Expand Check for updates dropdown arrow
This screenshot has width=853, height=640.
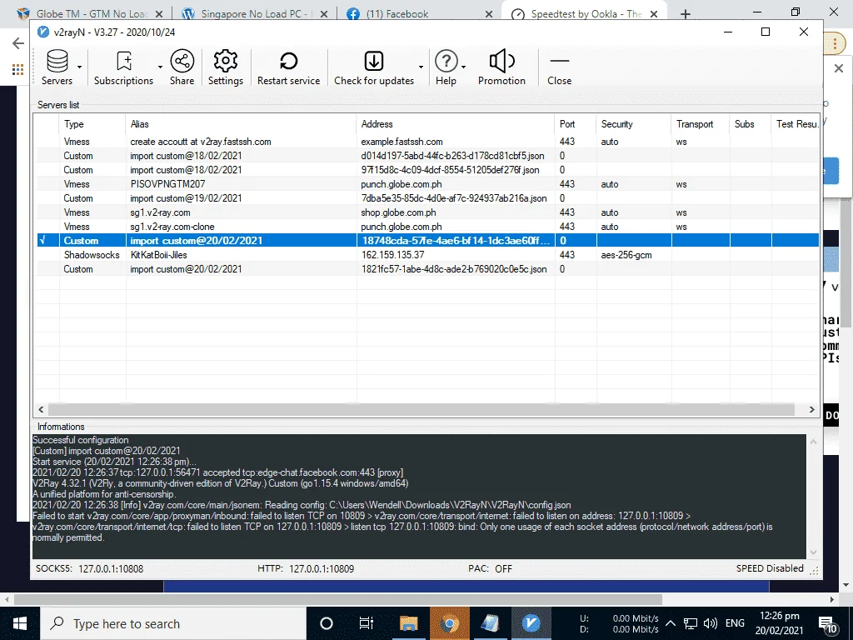tap(421, 67)
